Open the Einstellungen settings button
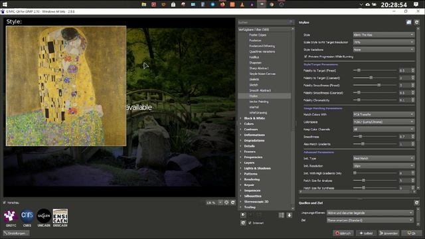425x239 pixels. (16, 233)
